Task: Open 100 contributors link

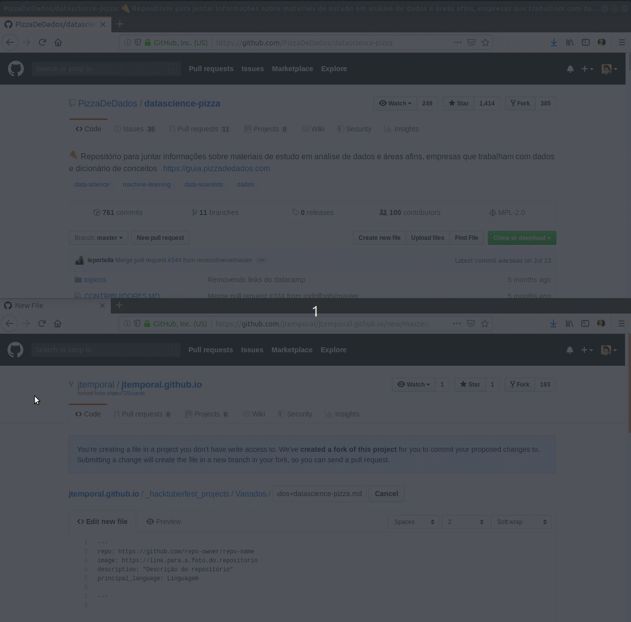Action: click(410, 212)
